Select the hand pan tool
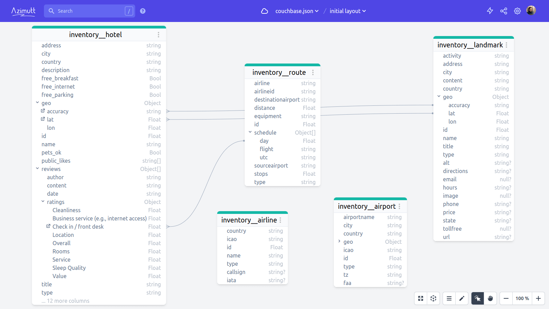 point(490,298)
